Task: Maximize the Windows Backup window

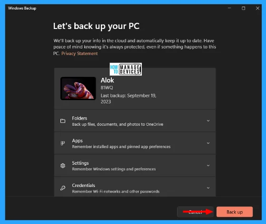Action: coord(244,8)
